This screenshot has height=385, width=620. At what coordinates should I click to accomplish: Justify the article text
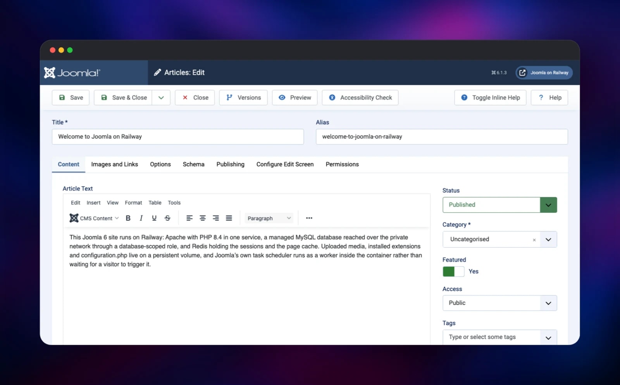[229, 218]
